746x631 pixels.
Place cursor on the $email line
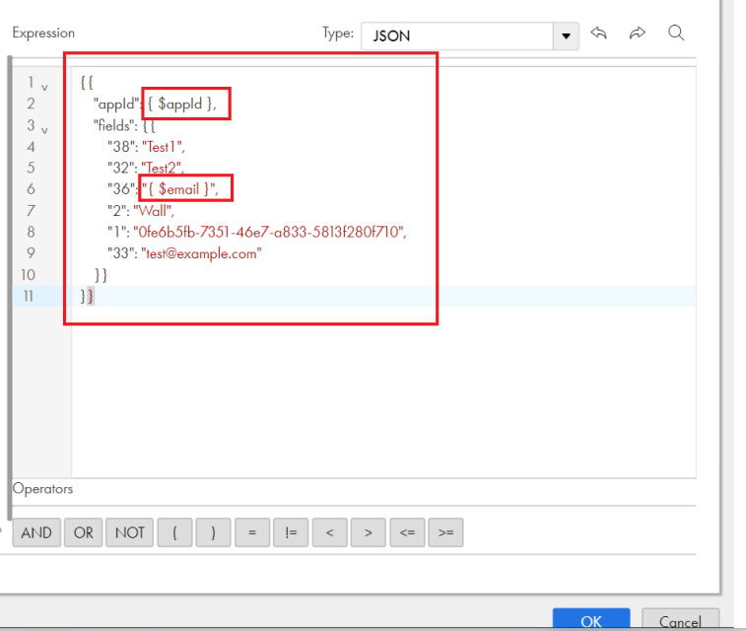[x=163, y=189]
